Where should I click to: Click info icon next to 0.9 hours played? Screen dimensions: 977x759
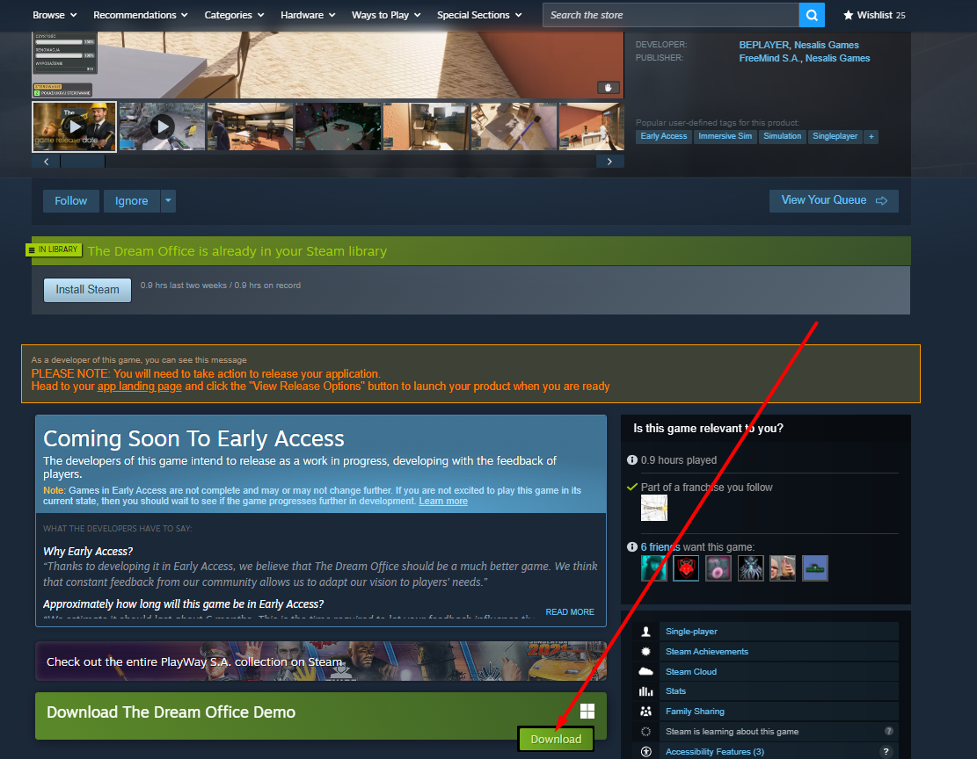pyautogui.click(x=631, y=460)
